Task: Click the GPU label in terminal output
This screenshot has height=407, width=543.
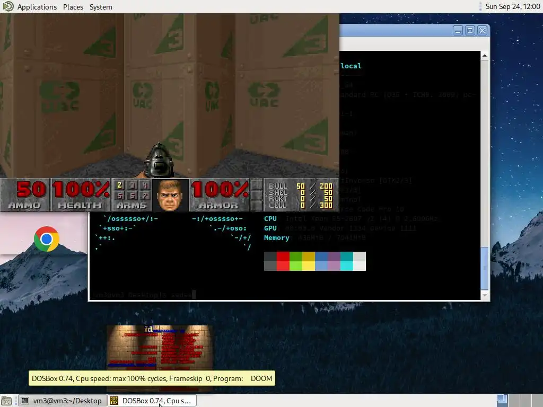Action: pyautogui.click(x=270, y=228)
